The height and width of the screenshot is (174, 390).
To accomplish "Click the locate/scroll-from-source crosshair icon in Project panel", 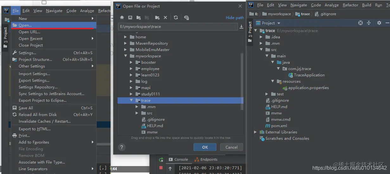I will pos(360,23).
